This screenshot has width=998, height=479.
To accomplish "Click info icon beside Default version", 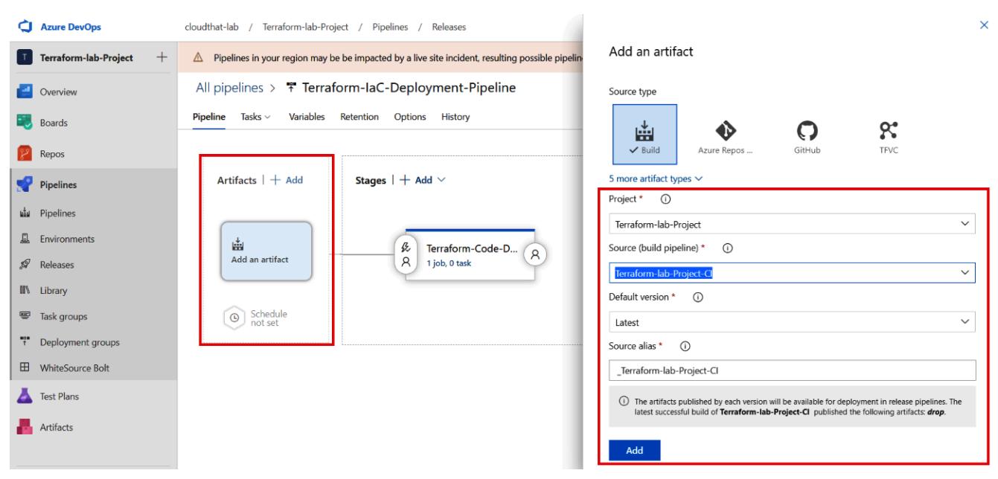I will [x=697, y=297].
